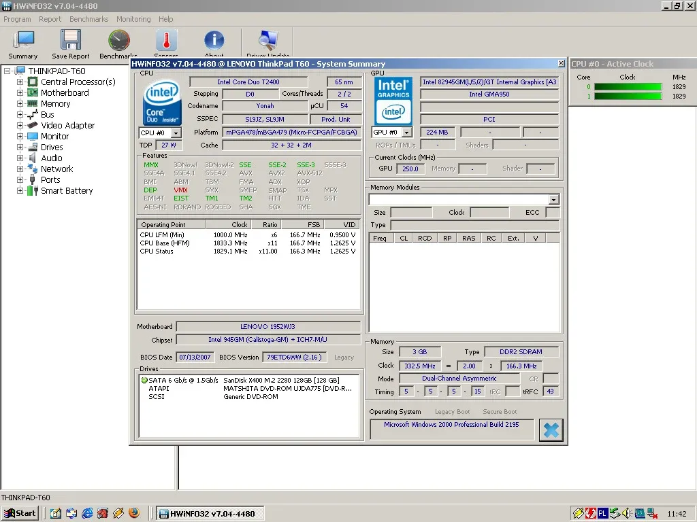Click the Intel Graphics logo
The image size is (697, 522).
393,101
